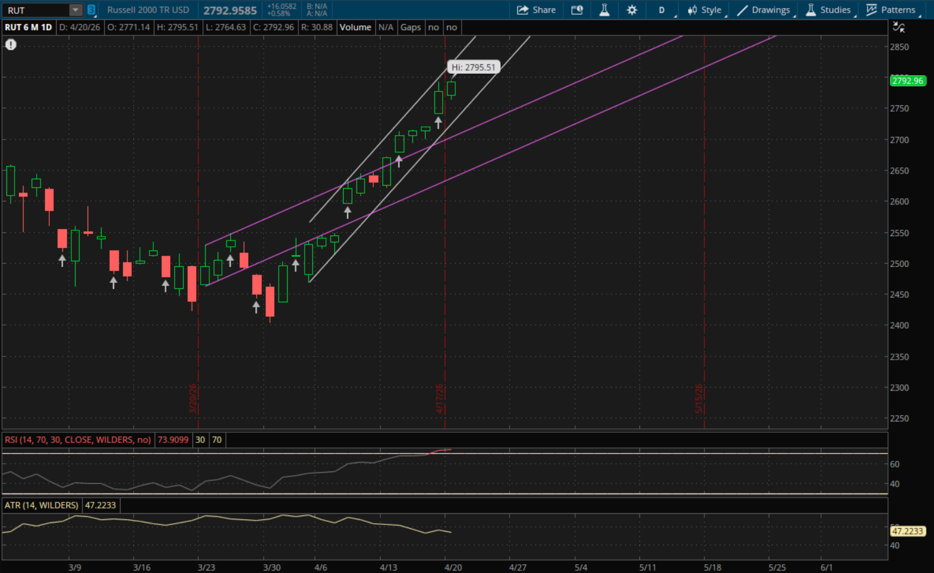Click the blue linked symbol number 3 icon

91,10
